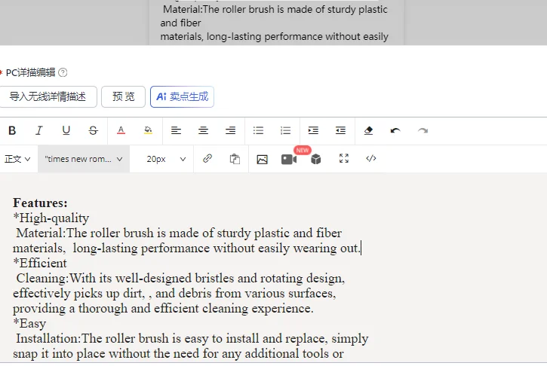The height and width of the screenshot is (366, 547).
Task: Open the font color picker
Action: click(x=121, y=130)
